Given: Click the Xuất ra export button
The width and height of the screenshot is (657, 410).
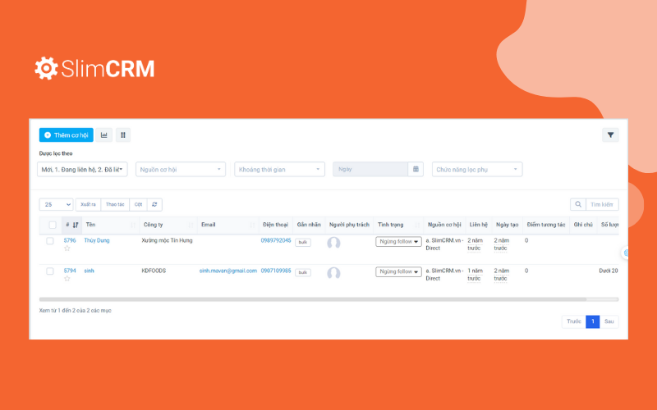Looking at the screenshot, I should 88,204.
